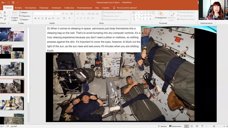Viewport: 228px width, 128px height.
Task: Click the zoom in plus button
Action: pos(224,126)
